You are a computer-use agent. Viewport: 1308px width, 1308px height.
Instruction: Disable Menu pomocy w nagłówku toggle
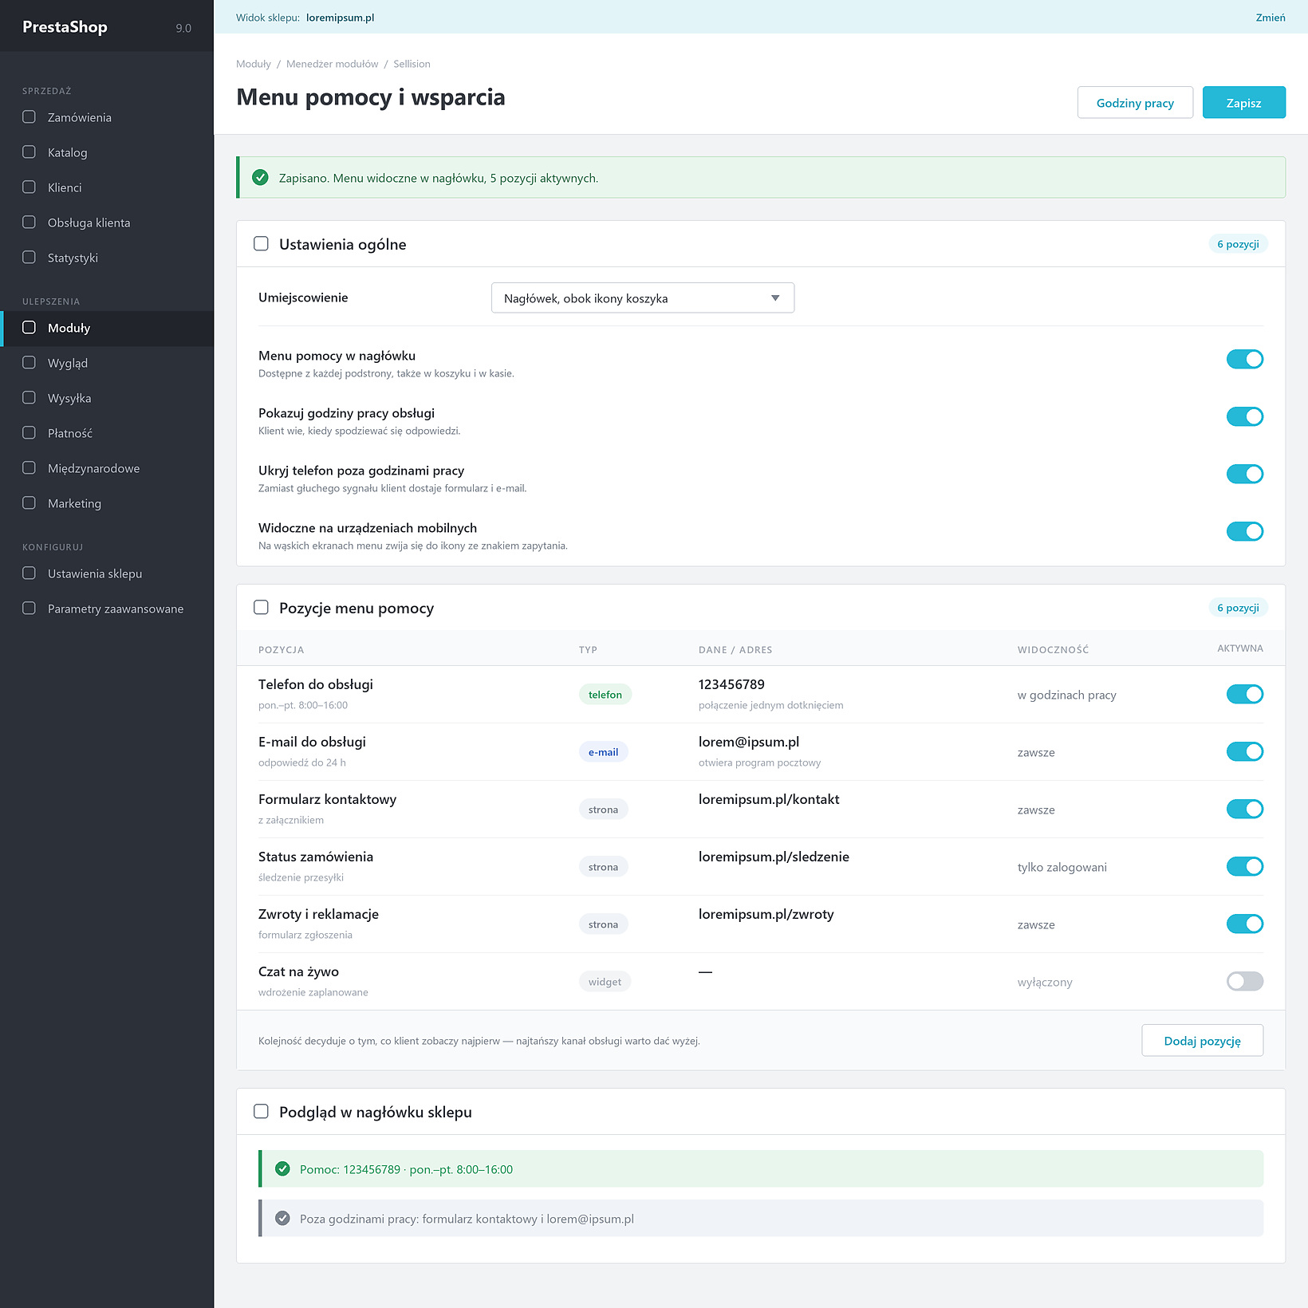click(x=1244, y=360)
